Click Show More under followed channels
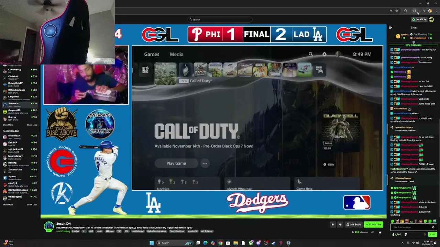The height and width of the screenshot is (247, 440). tap(8, 125)
